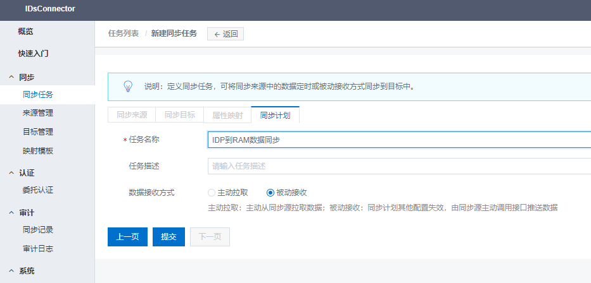This screenshot has height=283, width=591.
Task: Submit the task with 提交 button
Action: click(168, 237)
